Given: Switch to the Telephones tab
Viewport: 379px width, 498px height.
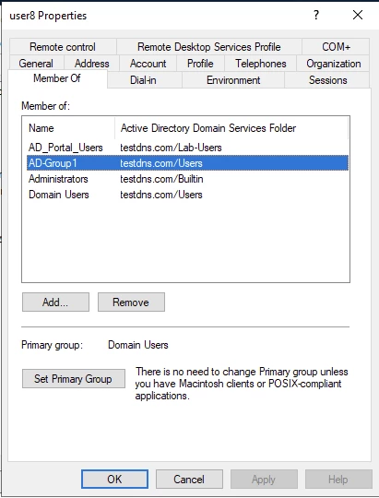Looking at the screenshot, I should [x=260, y=64].
